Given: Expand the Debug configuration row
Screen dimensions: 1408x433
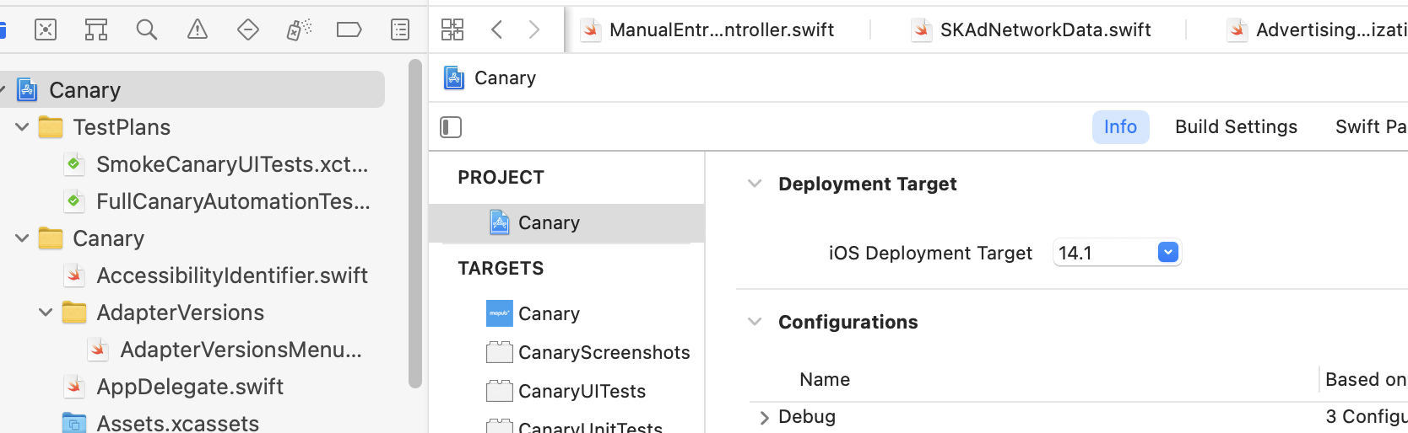Looking at the screenshot, I should [764, 418].
